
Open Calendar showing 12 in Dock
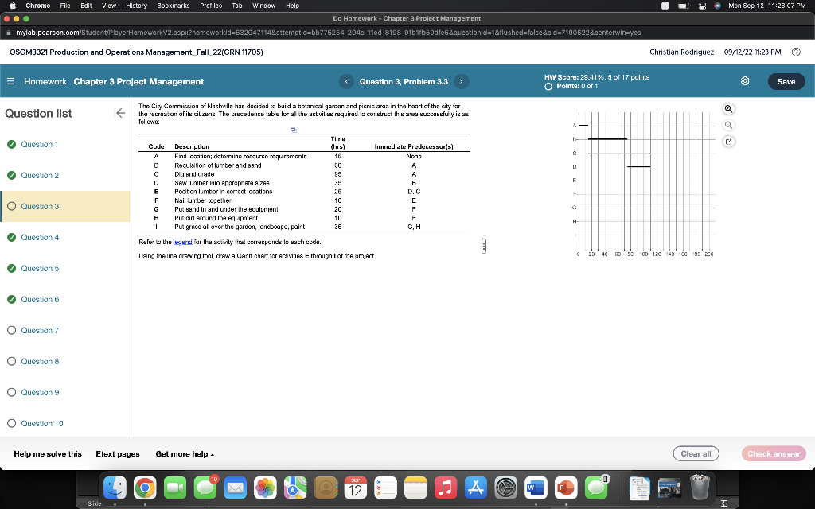pos(356,488)
